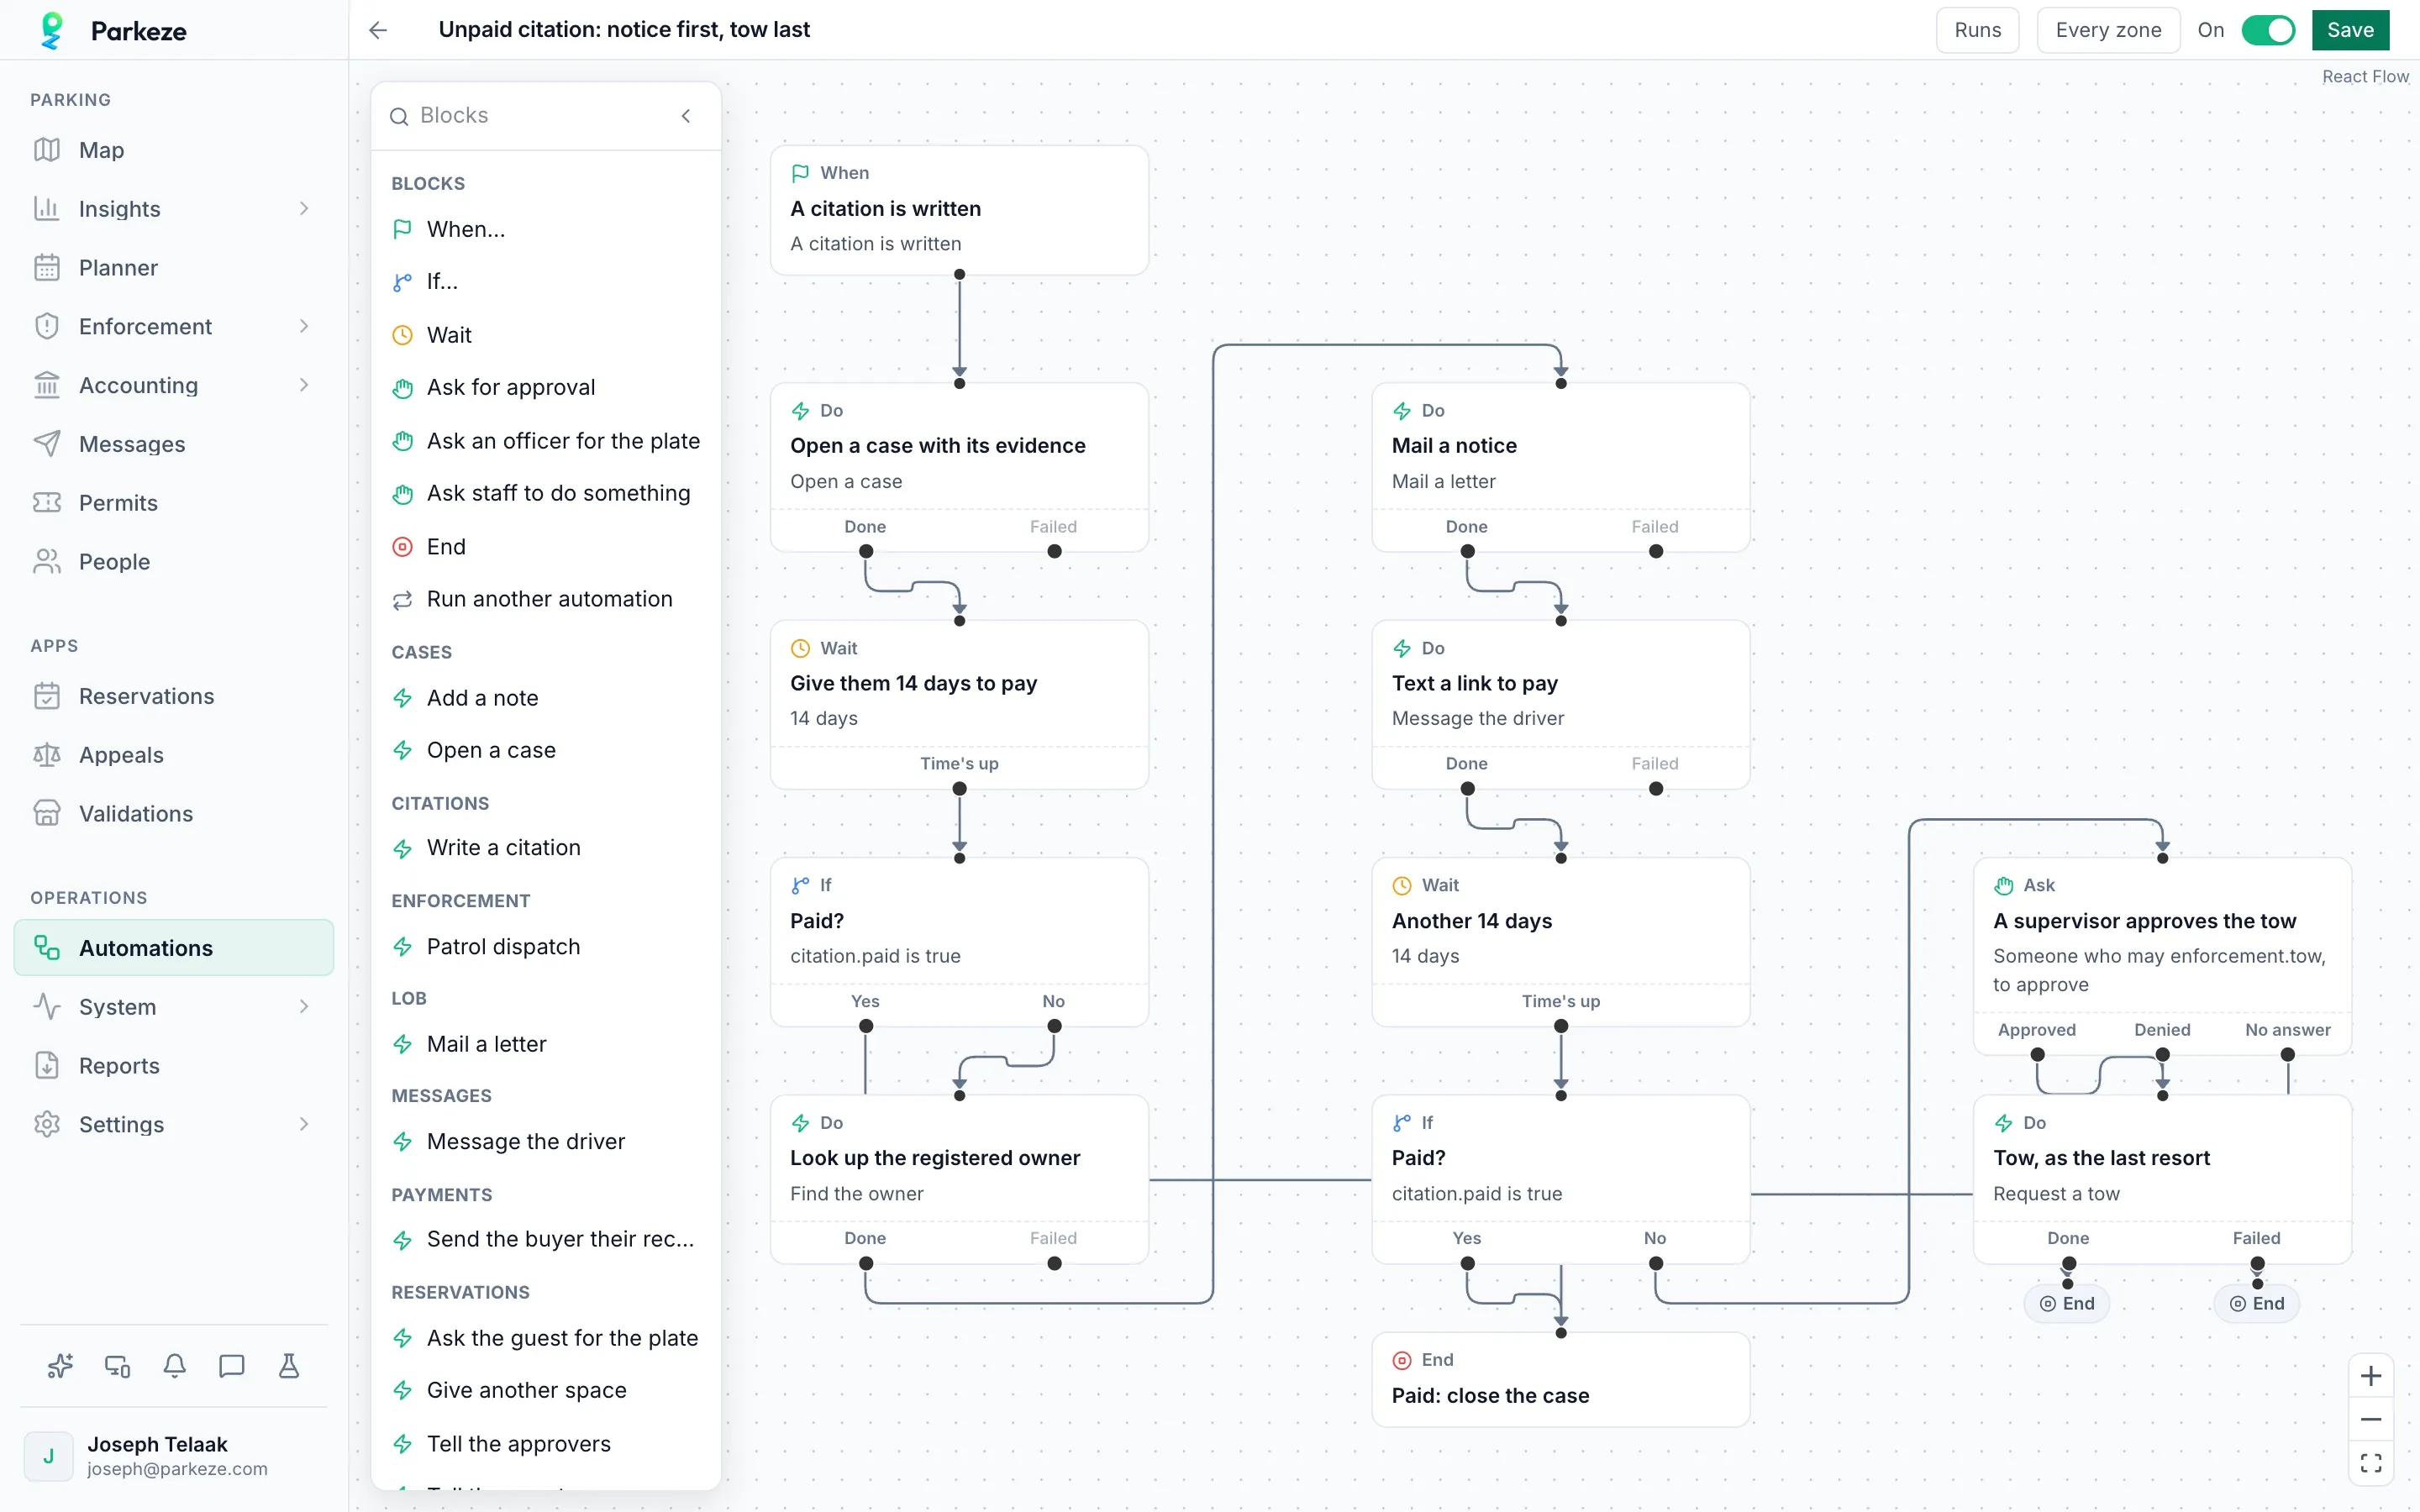Zoom out with the minus control
This screenshot has width=2420, height=1512.
[2371, 1419]
